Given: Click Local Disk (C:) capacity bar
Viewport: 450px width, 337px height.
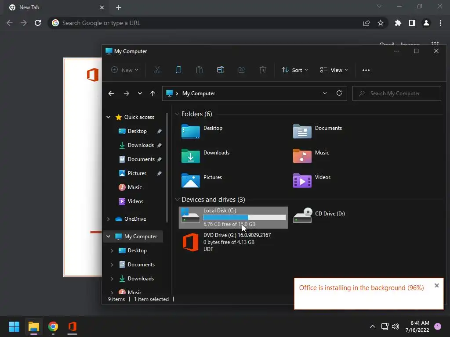Looking at the screenshot, I should click(x=244, y=218).
